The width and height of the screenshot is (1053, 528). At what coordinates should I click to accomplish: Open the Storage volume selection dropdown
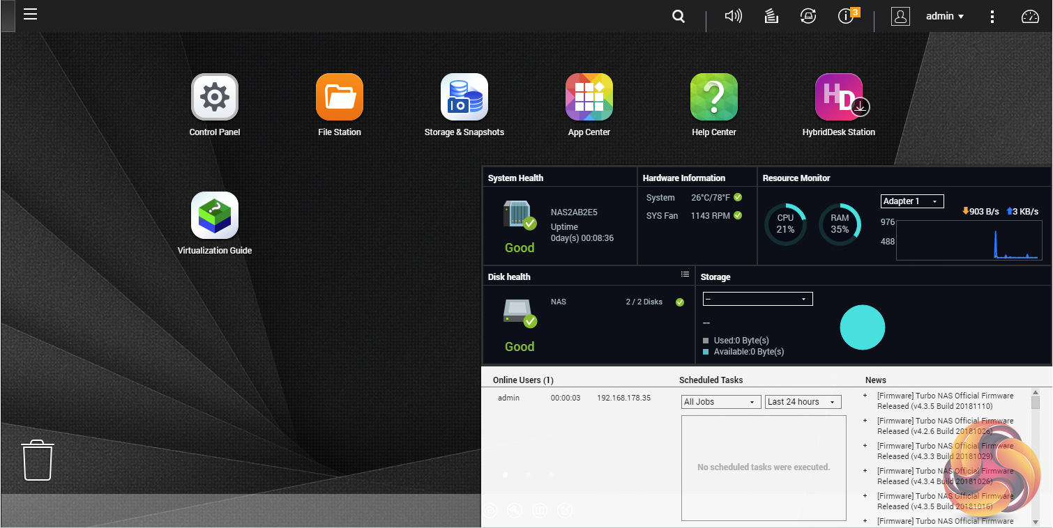[758, 299]
